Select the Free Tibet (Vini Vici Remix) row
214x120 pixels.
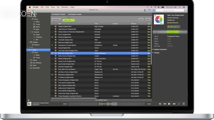click(x=101, y=69)
